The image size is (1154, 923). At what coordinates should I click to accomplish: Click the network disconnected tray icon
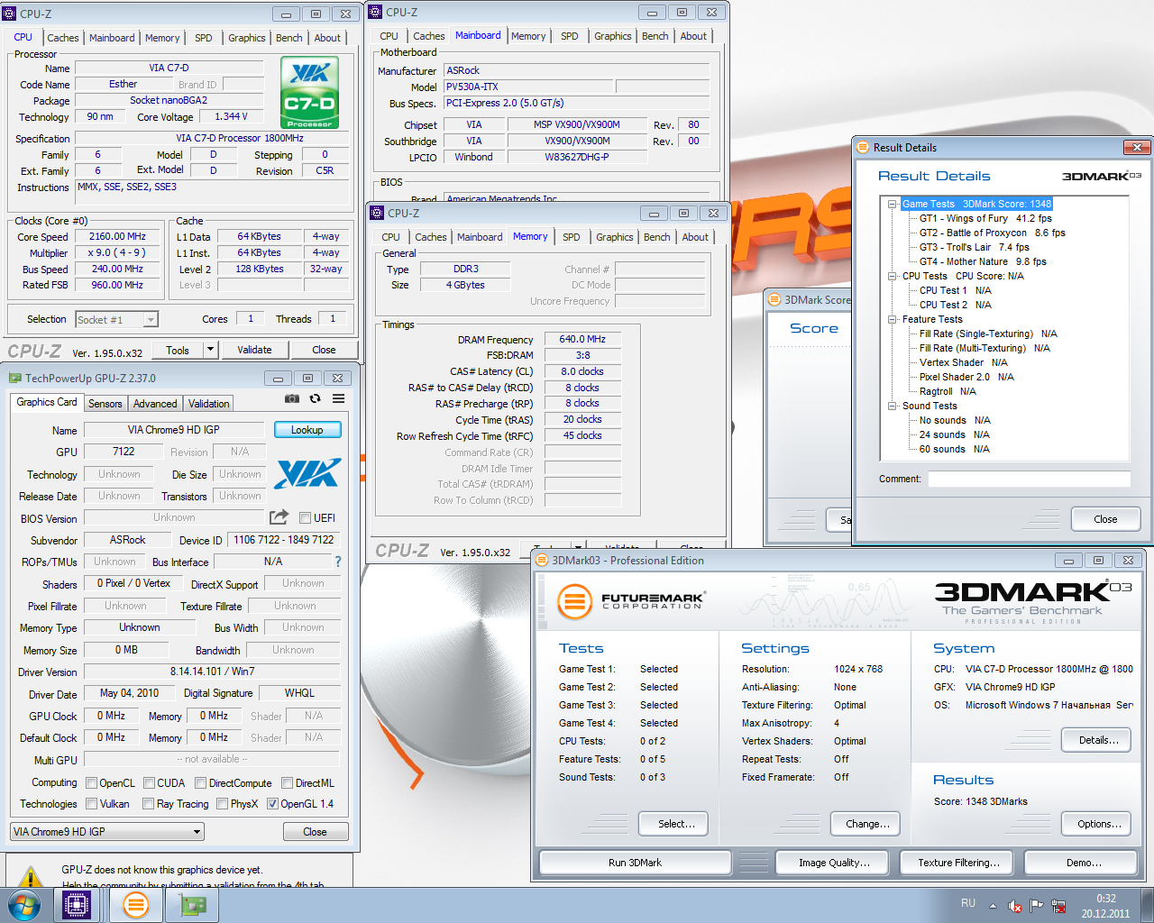[x=1058, y=905]
